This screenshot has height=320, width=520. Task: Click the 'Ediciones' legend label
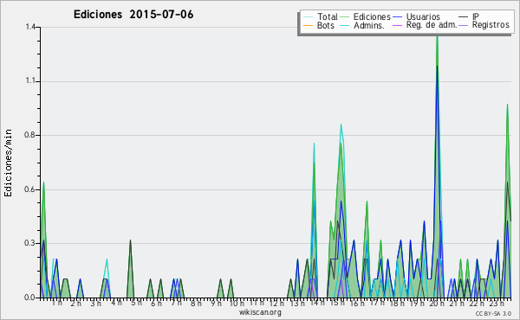pos(372,16)
